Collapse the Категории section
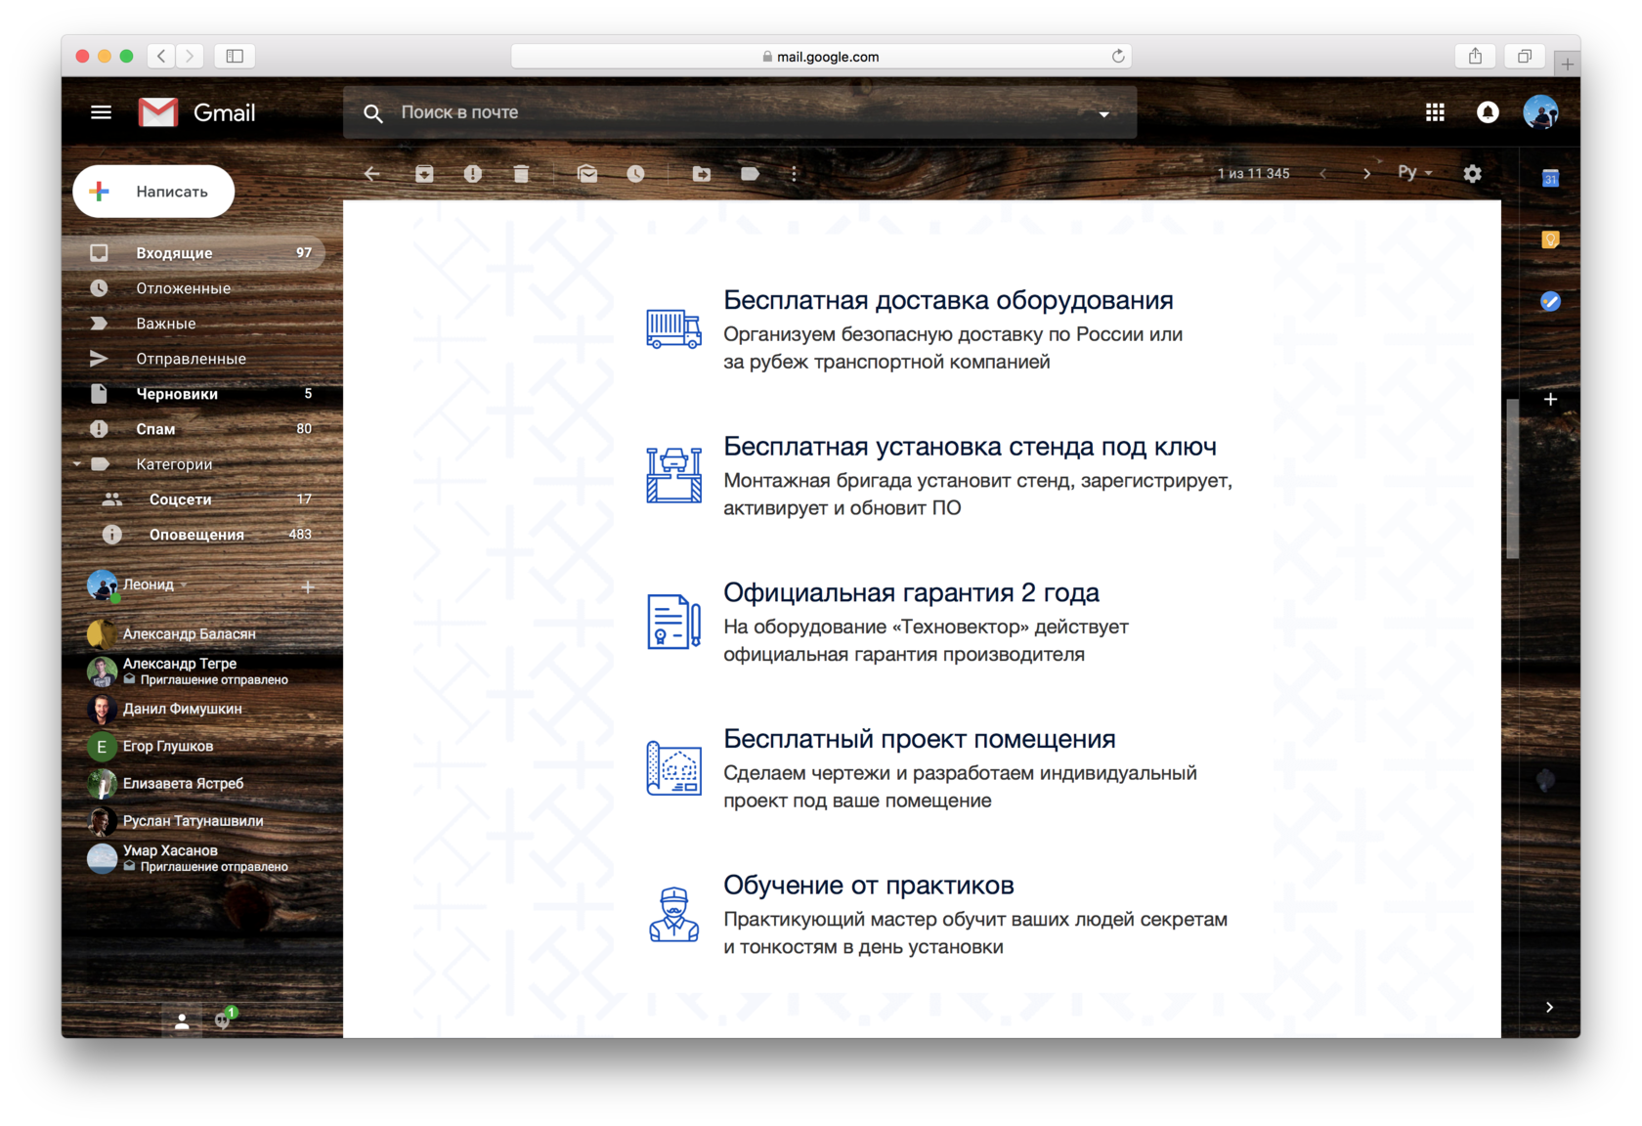This screenshot has width=1642, height=1126. pyautogui.click(x=77, y=464)
